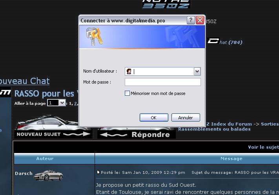Viewport: 279px width, 195px height.
Task: Click the keys icon in dialog banner
Action: (x=94, y=36)
